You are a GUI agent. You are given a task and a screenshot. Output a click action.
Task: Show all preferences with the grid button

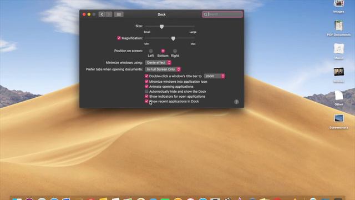tap(119, 14)
